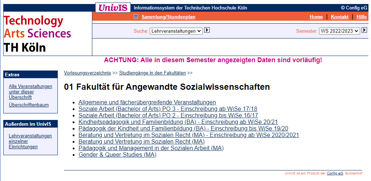Image resolution: width=371 pixels, height=181 pixels.
Task: Open Pädagogik und Management in der Sozialen Arbeit
Action: [151, 148]
